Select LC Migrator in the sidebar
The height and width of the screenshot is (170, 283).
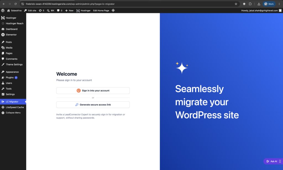pos(13,102)
